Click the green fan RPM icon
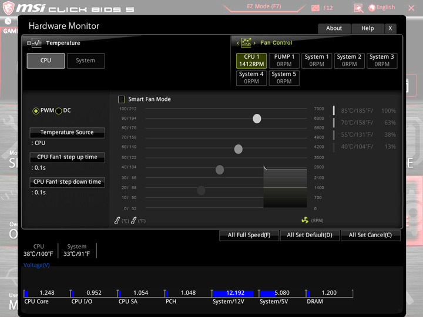Screen dimensions: 423x317 305,220
